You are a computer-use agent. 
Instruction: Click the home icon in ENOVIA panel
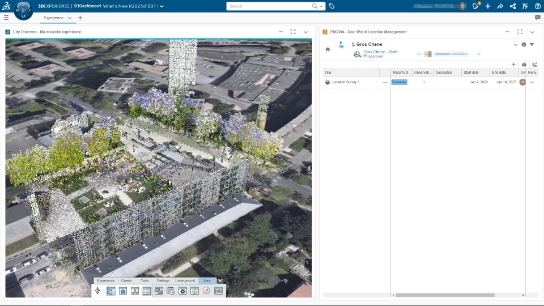tap(328, 49)
